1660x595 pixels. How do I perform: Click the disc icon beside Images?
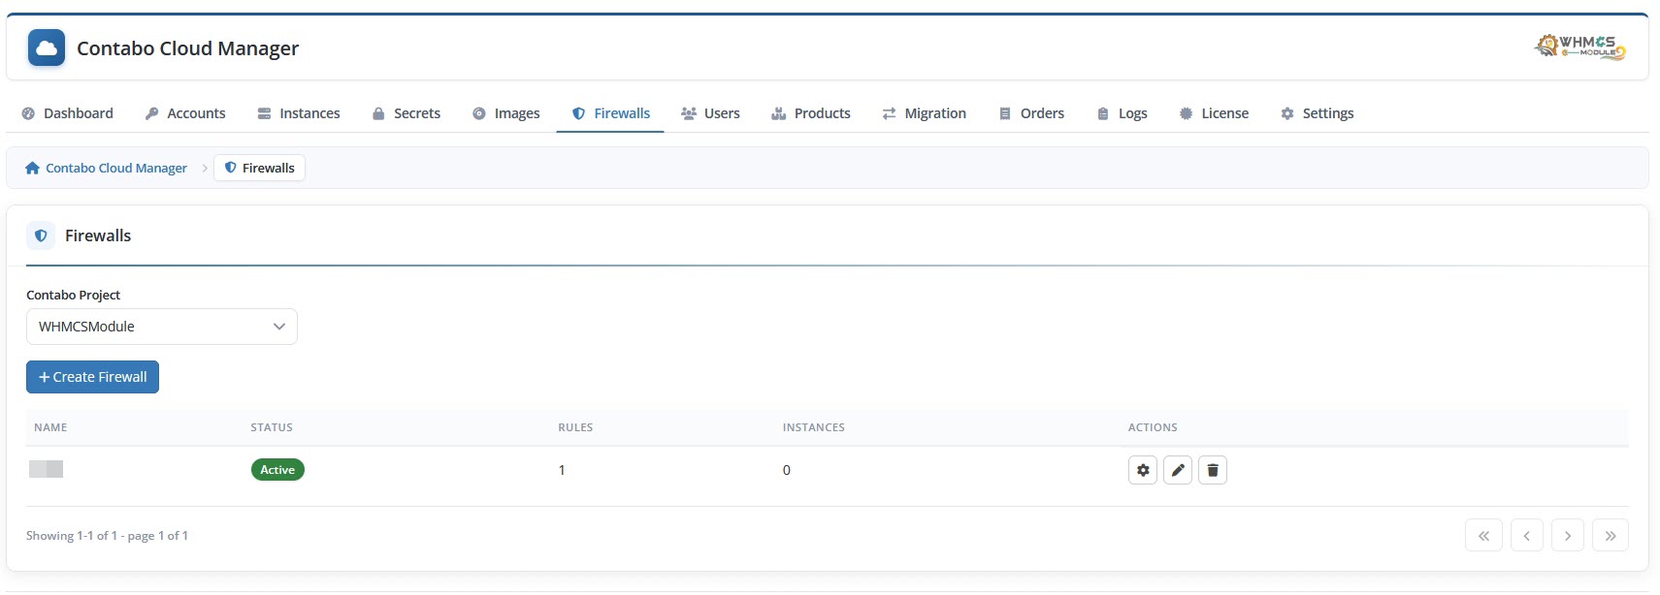[x=478, y=113]
